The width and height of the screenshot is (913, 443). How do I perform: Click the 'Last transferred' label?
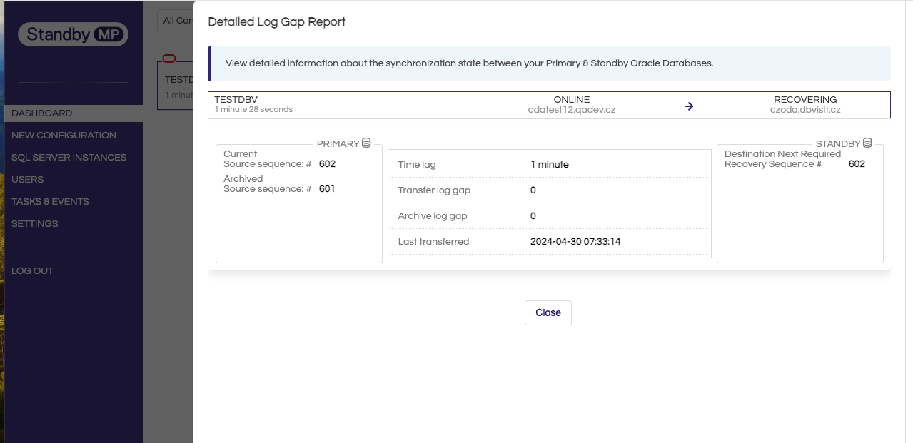(x=433, y=242)
